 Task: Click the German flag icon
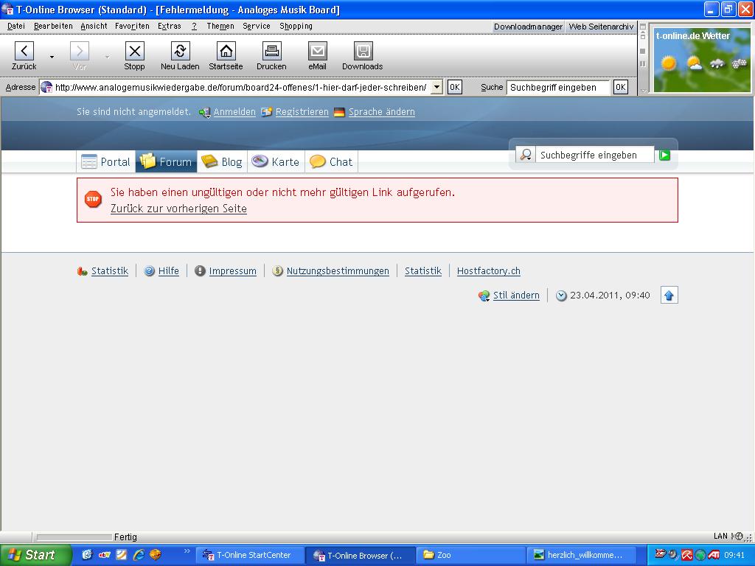click(339, 112)
